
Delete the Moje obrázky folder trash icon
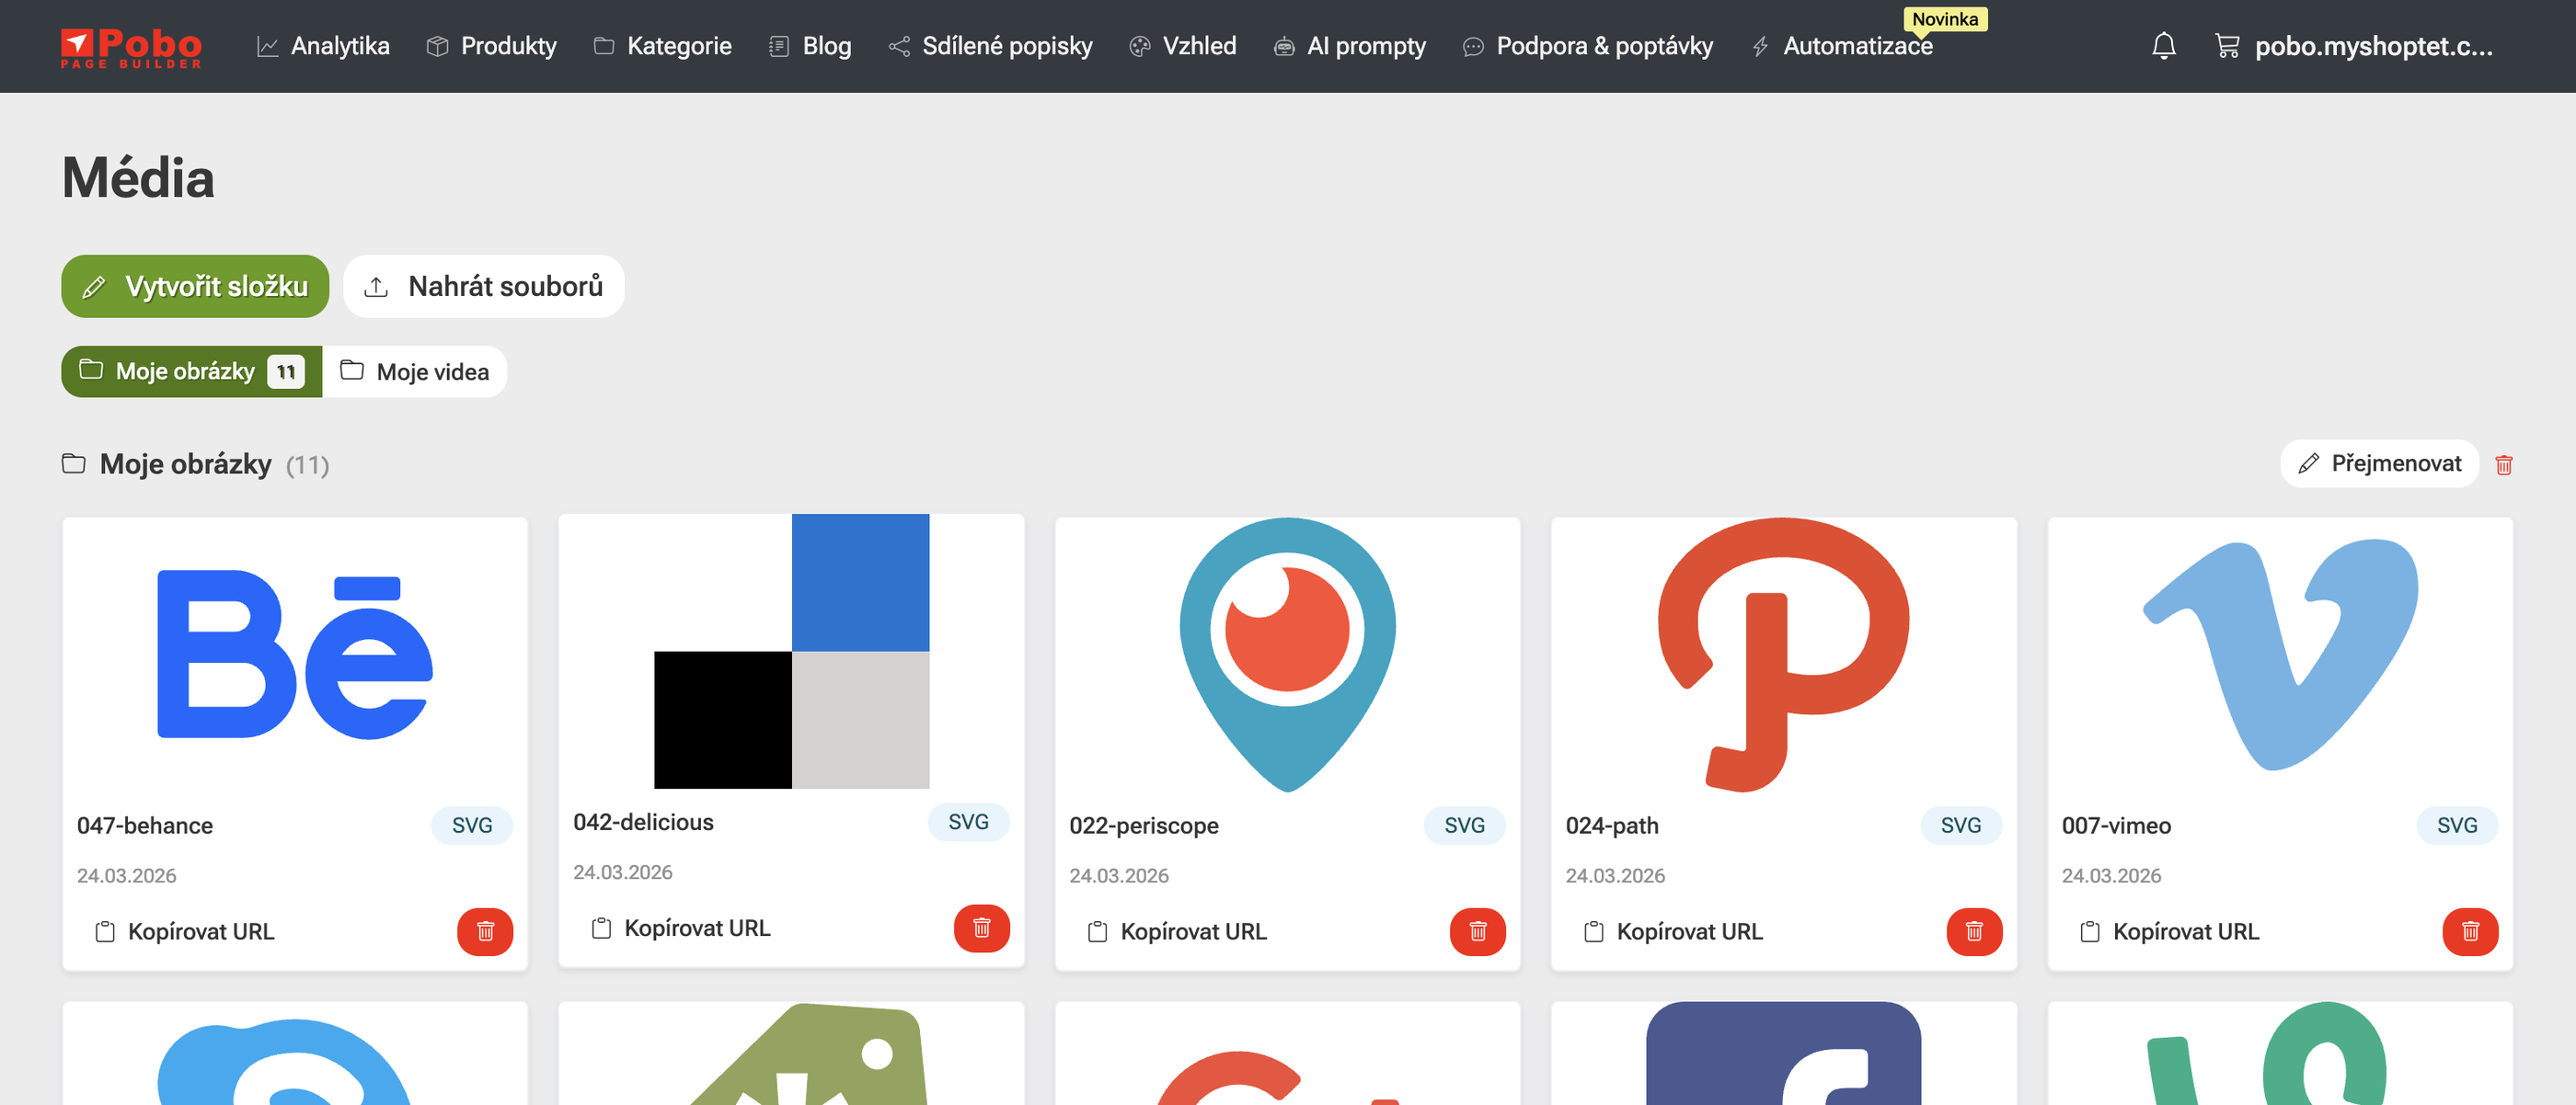tap(2504, 464)
